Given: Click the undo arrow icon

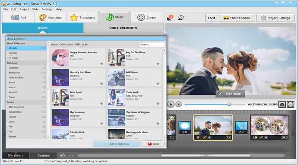Looking at the screenshot, I should click(x=63, y=155).
